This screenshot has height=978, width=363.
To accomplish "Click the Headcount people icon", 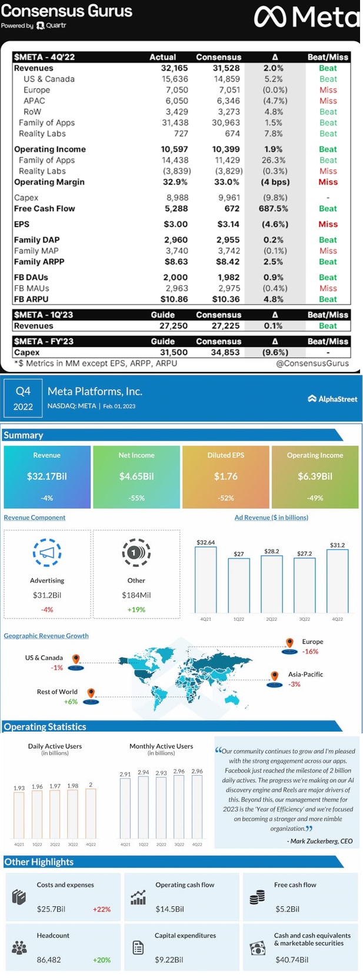I will (19, 948).
